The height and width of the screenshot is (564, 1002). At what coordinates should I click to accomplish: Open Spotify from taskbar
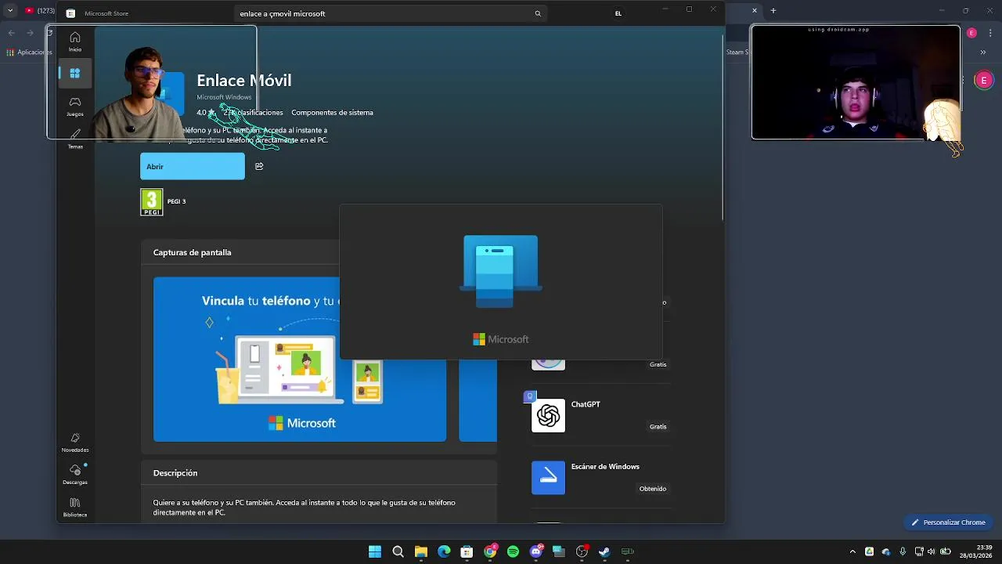click(513, 551)
